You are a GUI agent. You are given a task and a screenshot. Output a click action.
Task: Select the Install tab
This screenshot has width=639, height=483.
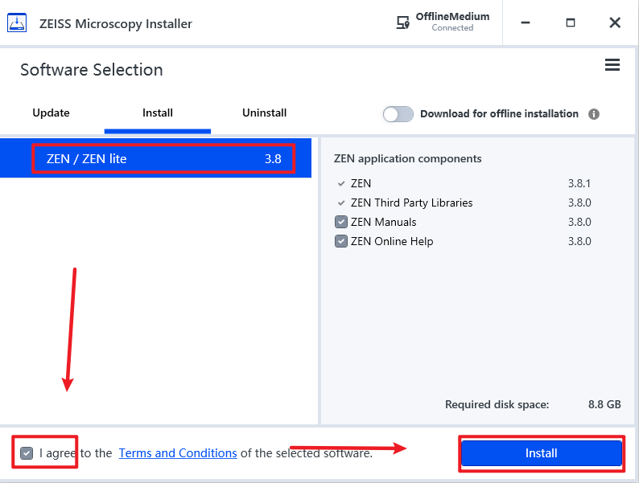[x=158, y=113]
